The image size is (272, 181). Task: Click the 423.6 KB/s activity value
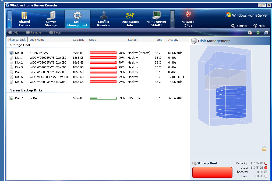click(175, 98)
